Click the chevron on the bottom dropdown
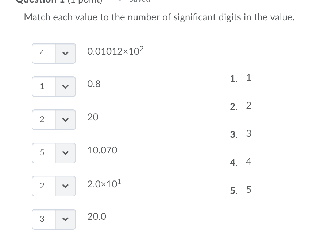Screen dimensions: 336x242 tap(65, 219)
